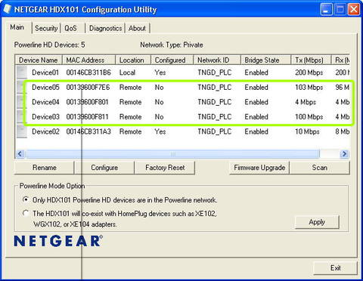The width and height of the screenshot is (363, 281).
Task: Sort by the Location column header
Action: [133, 60]
